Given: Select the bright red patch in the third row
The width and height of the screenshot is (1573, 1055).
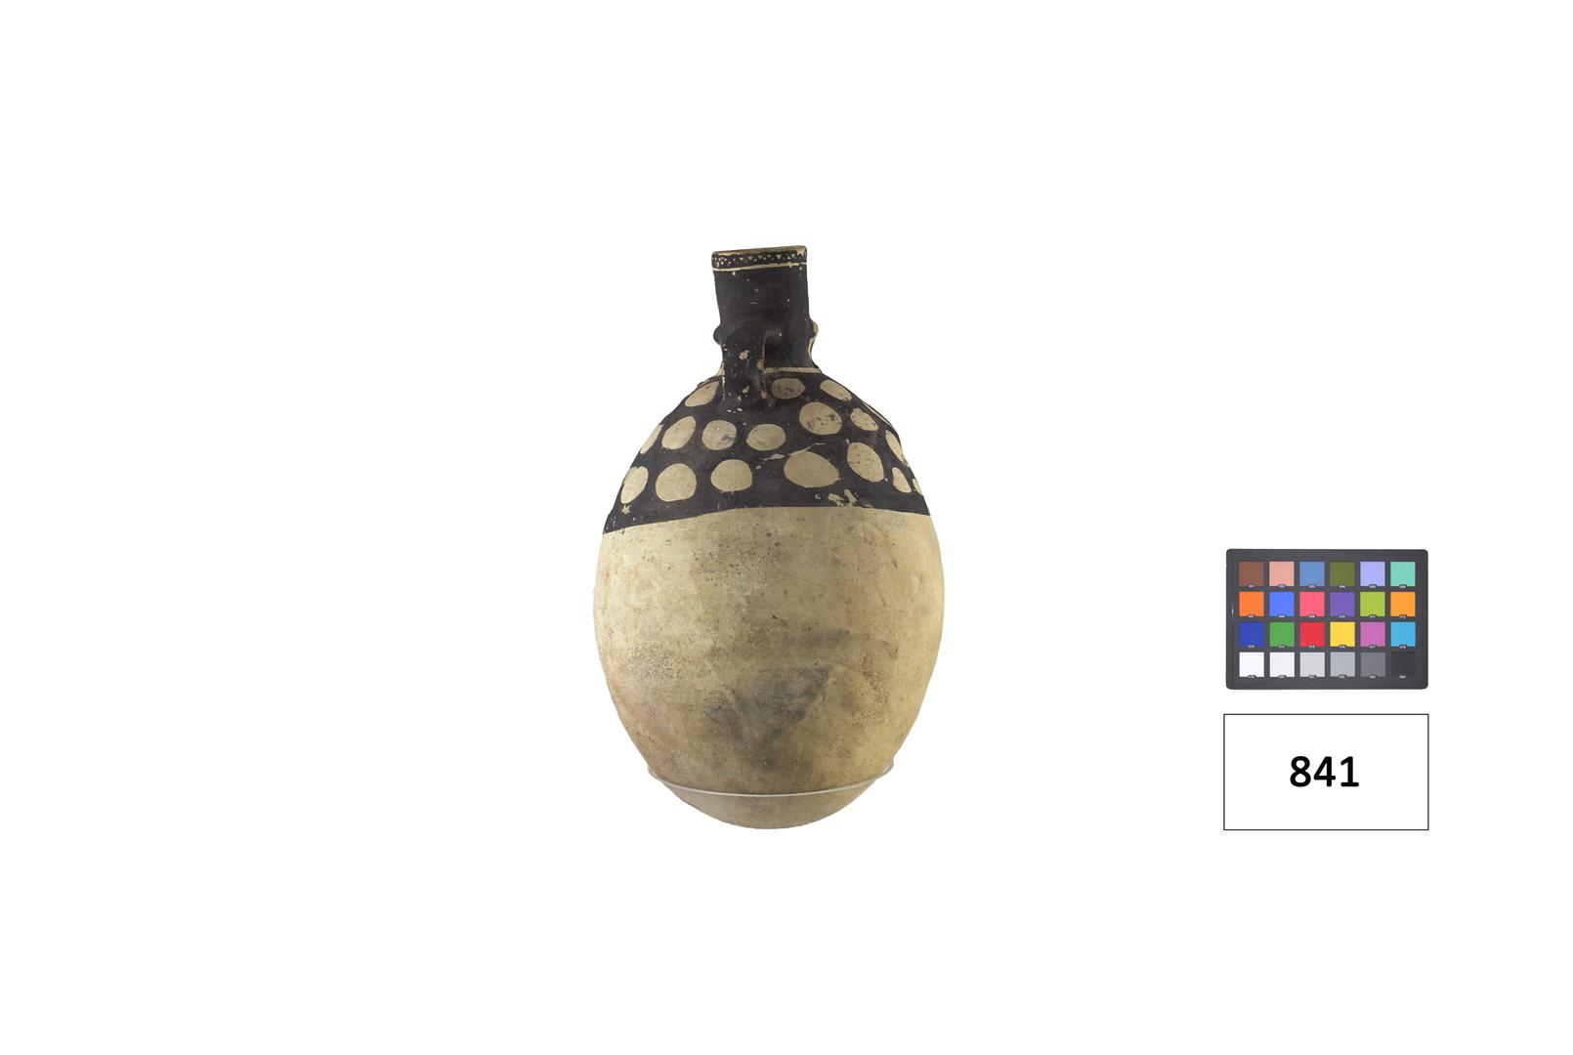Looking at the screenshot, I should click(1312, 634).
